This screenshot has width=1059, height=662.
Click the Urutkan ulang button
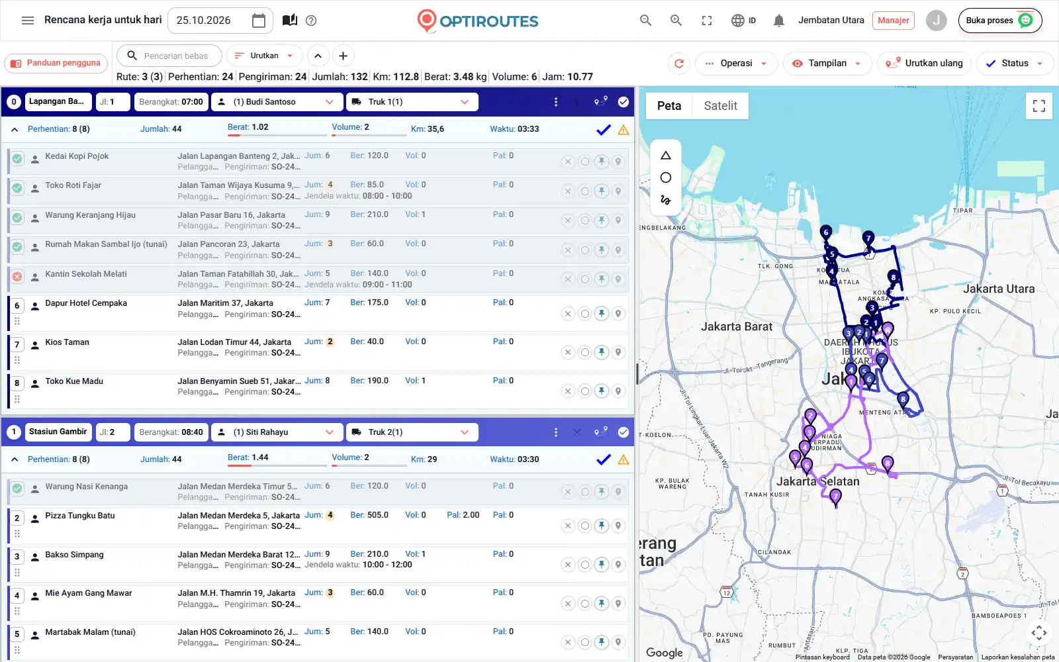925,64
